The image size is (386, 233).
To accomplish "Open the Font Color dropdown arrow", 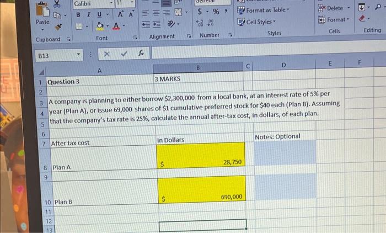I will 124,25.
